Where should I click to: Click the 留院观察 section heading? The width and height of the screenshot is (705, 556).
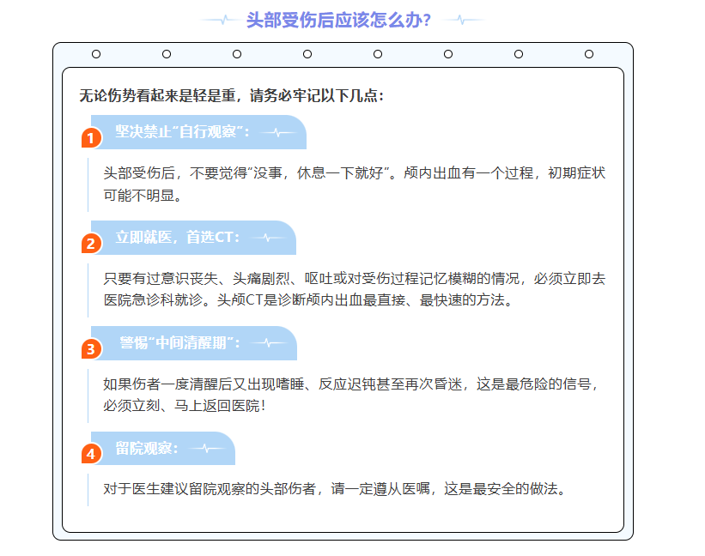147,448
